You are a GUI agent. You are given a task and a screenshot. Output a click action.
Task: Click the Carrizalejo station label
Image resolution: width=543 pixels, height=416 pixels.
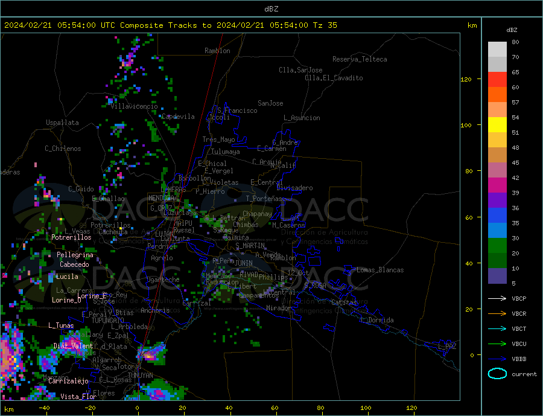pyautogui.click(x=68, y=382)
